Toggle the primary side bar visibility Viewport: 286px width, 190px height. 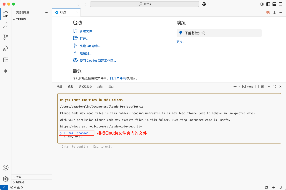click(x=268, y=4)
